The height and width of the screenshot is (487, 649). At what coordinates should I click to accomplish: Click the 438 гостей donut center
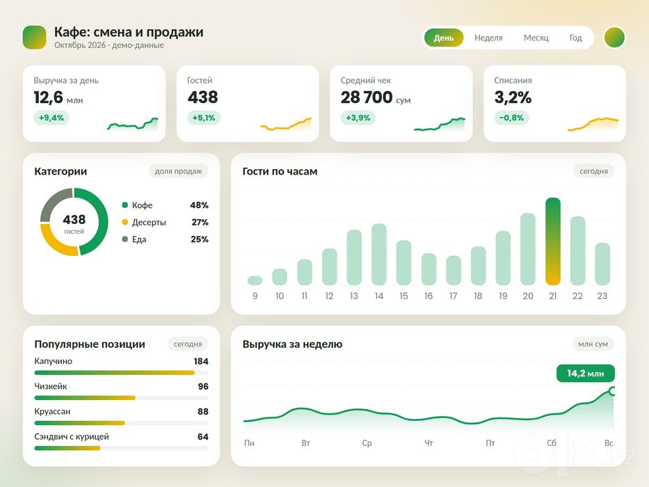(74, 223)
